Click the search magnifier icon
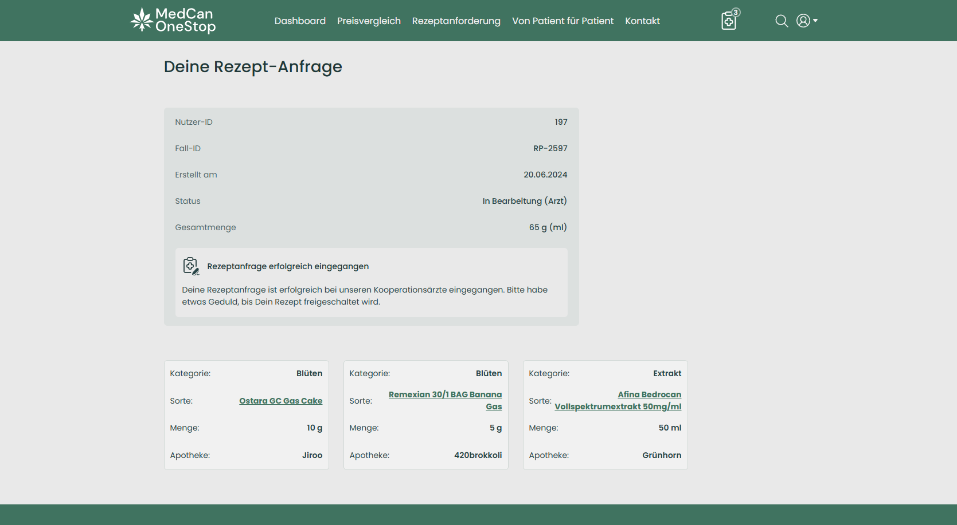Screen dimensions: 957x525 tap(781, 21)
